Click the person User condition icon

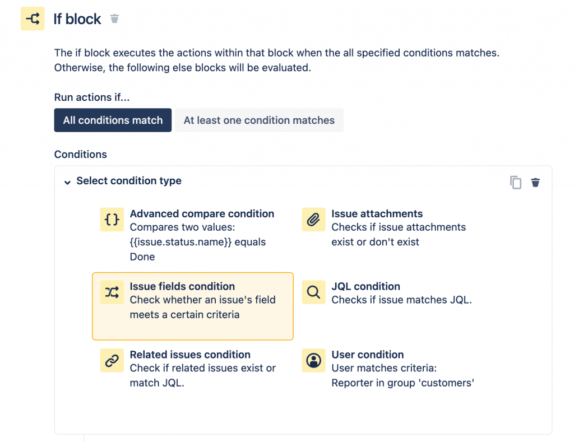click(x=313, y=361)
